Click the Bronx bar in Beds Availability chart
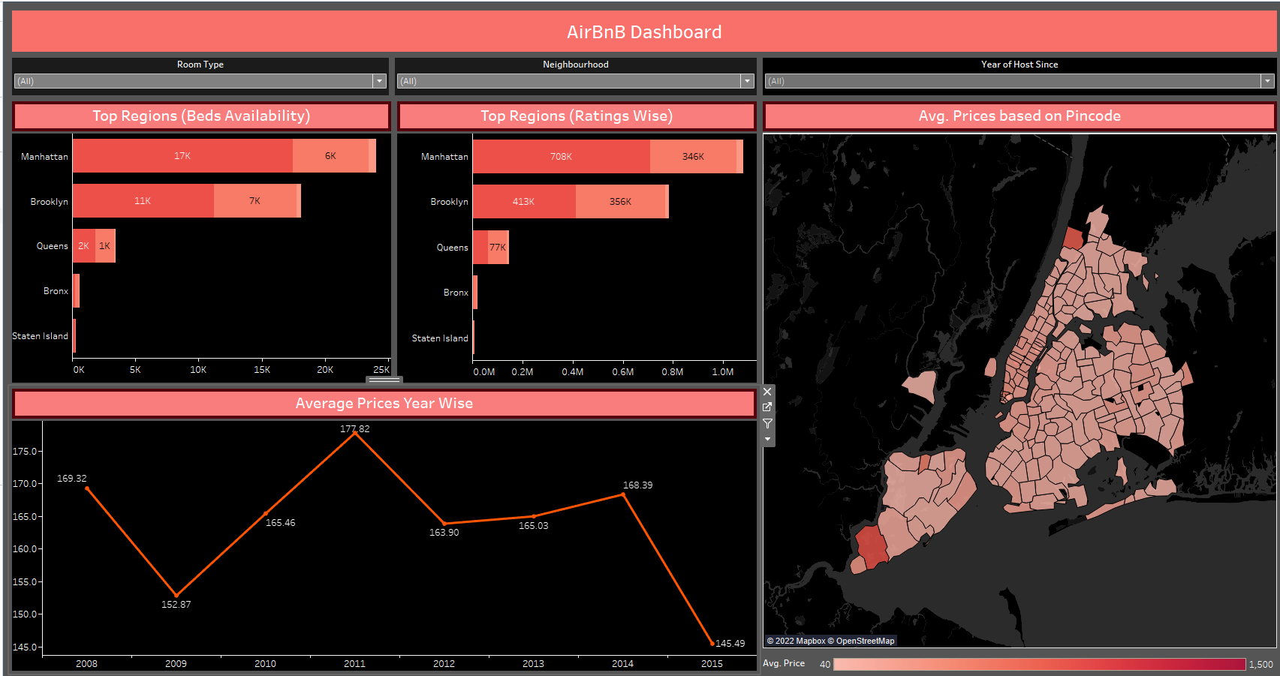 (x=75, y=291)
